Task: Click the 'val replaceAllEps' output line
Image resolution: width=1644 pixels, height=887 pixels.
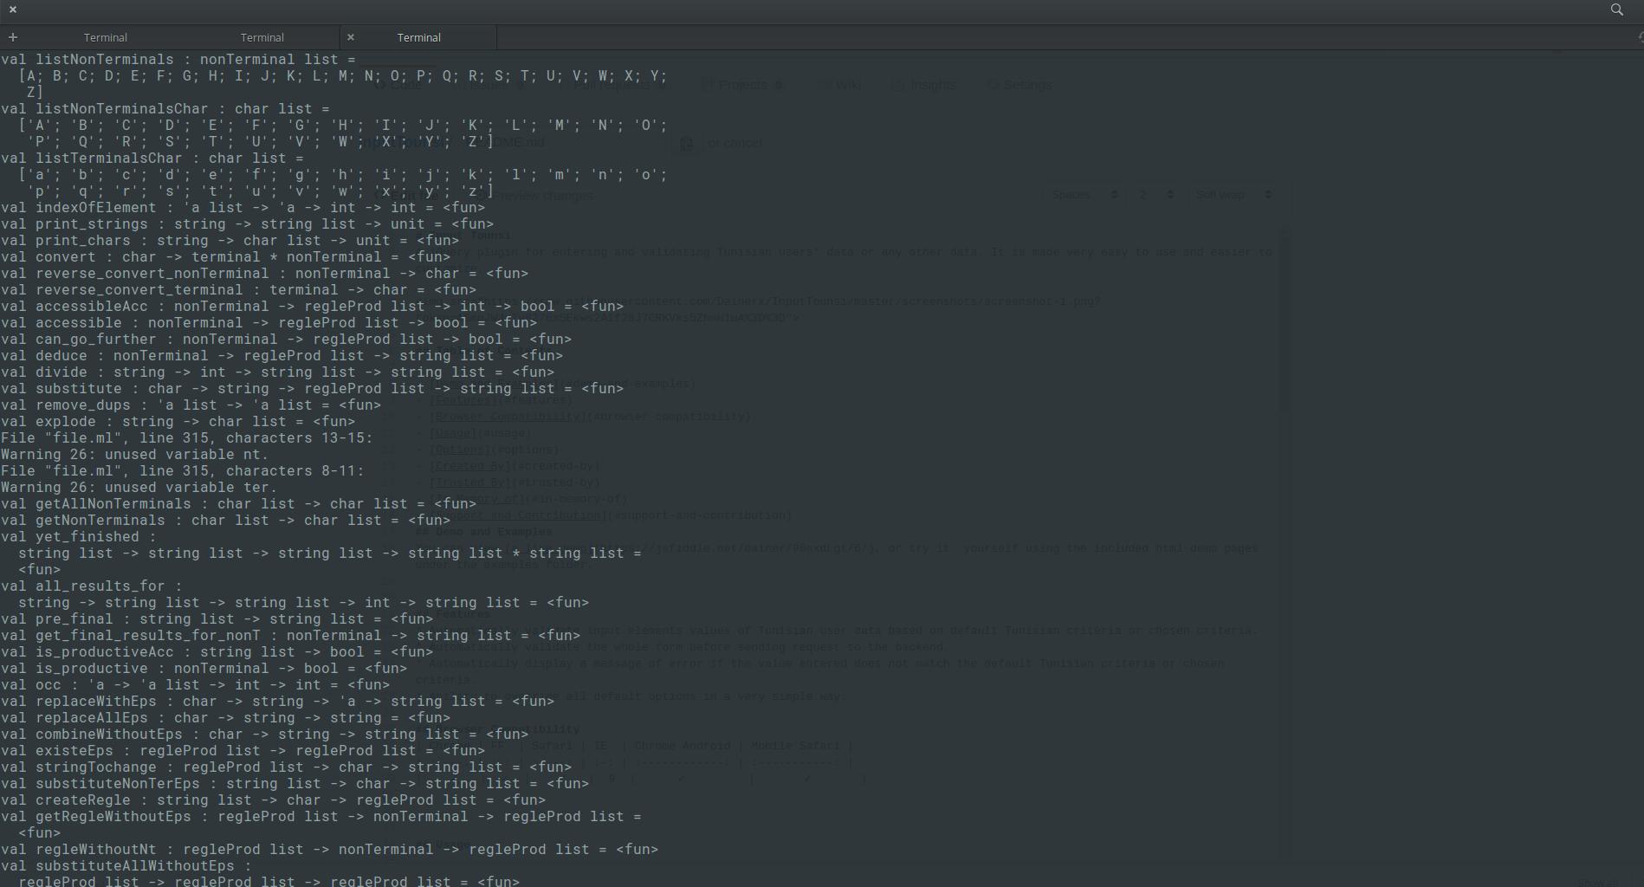Action: 226,718
